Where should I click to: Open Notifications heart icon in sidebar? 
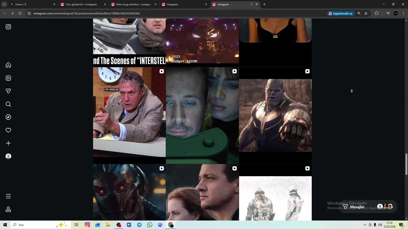click(x=8, y=130)
